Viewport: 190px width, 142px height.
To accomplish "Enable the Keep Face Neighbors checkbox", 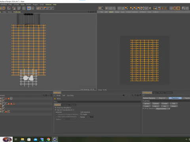I will tap(55, 108).
